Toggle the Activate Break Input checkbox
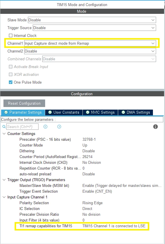The image size is (165, 244). coord(11,67)
